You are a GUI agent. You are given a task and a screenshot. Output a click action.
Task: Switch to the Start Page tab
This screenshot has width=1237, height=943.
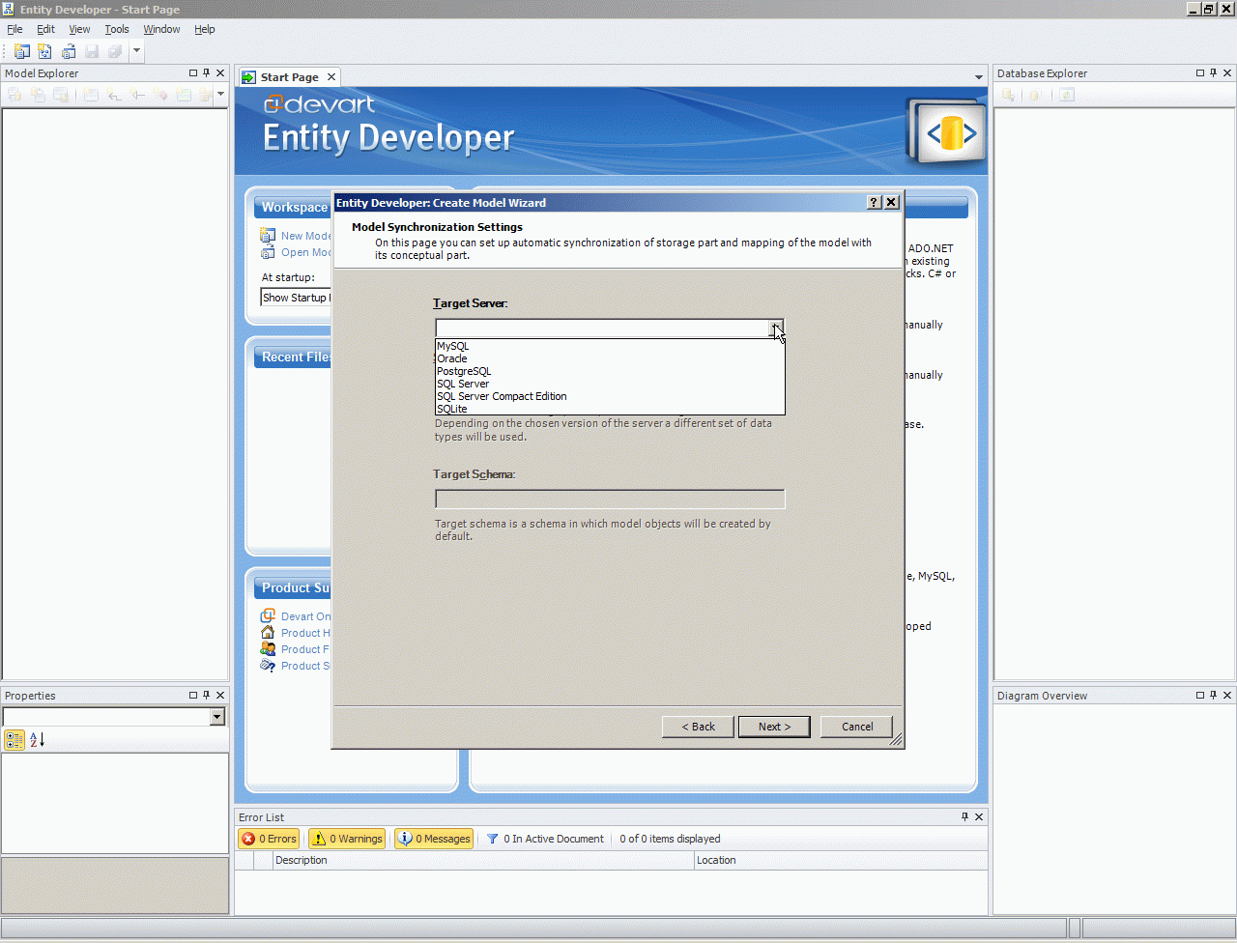point(289,77)
